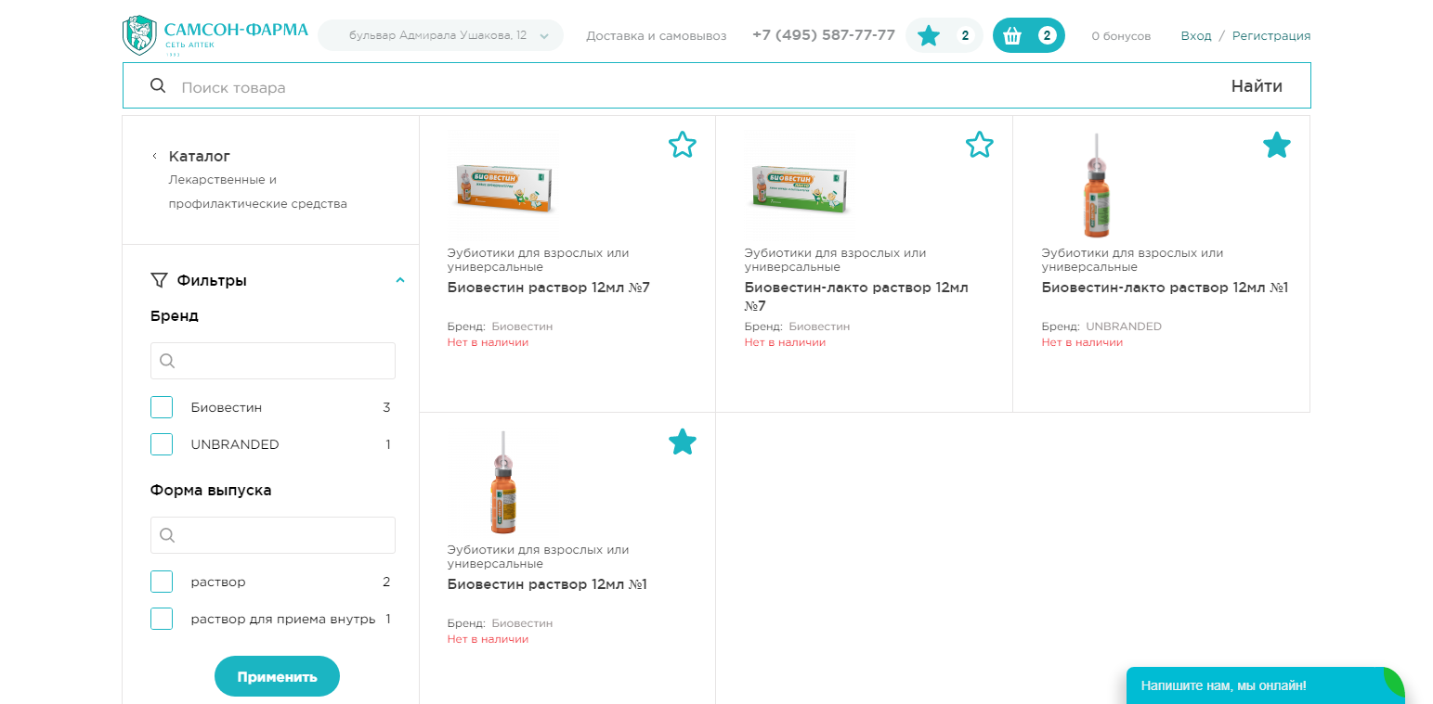
Task: Open product title Биовестин-лакто раствор 12мл №1
Action: pos(1165,288)
